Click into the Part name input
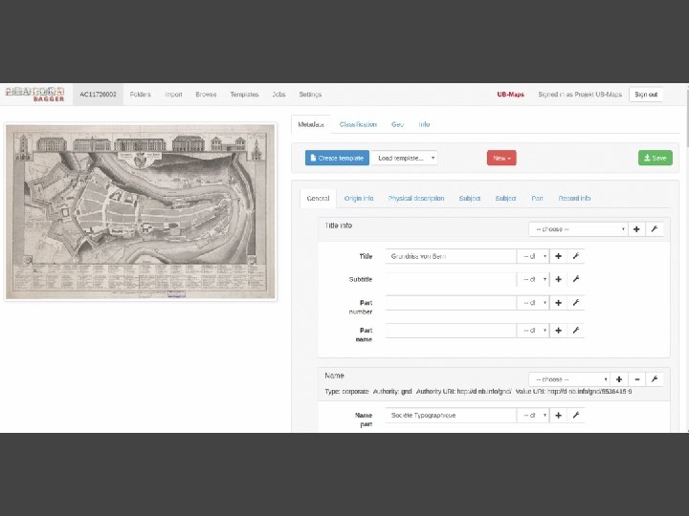Screen dimensions: 689x516 click(x=451, y=331)
